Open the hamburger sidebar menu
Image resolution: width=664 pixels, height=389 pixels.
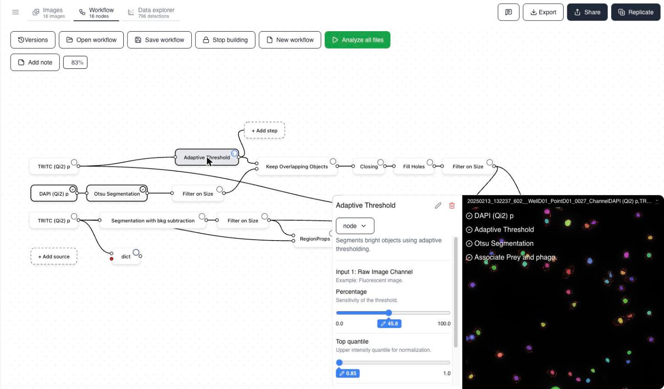click(16, 12)
